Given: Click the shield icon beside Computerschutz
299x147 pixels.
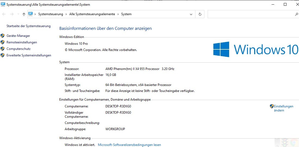Looking at the screenshot, I should tap(3, 49).
